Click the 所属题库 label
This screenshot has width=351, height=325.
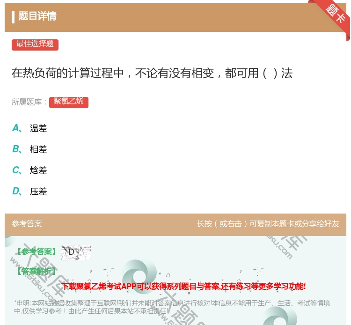(29, 102)
